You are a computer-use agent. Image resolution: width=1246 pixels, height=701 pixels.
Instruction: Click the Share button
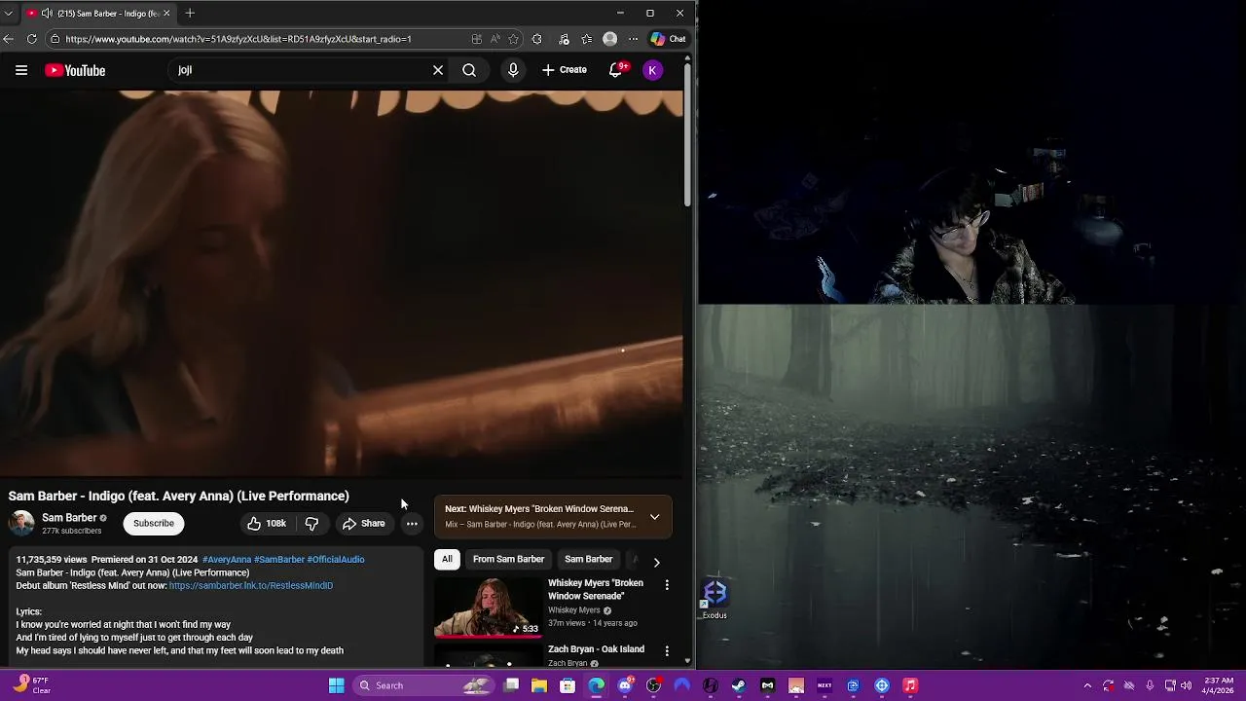point(363,524)
